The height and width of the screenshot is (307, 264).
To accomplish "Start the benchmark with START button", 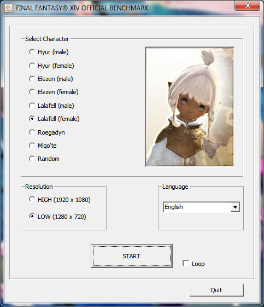I will point(131,256).
